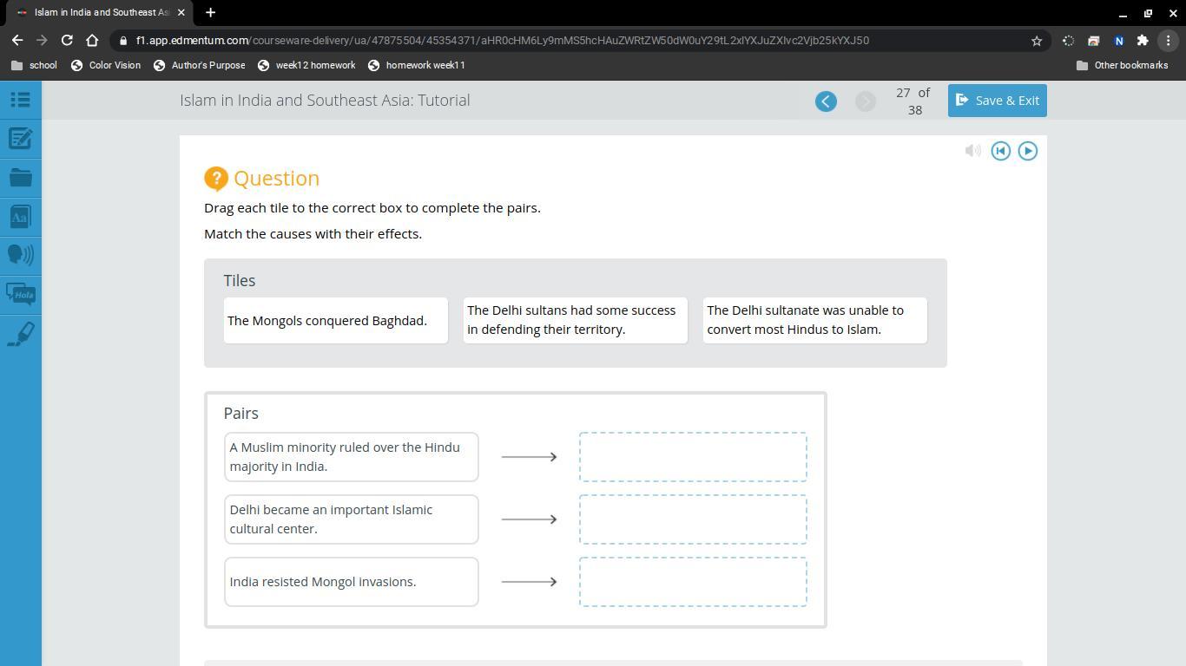Screen dimensions: 1186x666
Task: Click the N extension icon in toolbar
Action: pyautogui.click(x=1118, y=41)
